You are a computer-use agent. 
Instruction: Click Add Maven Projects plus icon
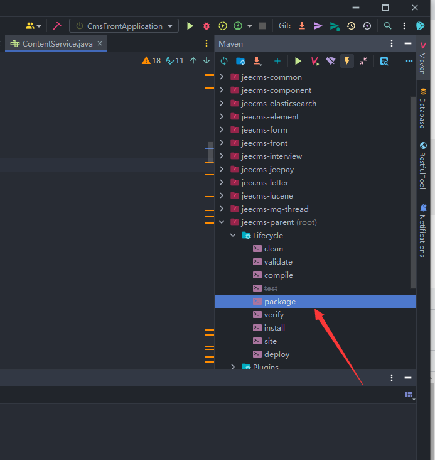pos(277,61)
